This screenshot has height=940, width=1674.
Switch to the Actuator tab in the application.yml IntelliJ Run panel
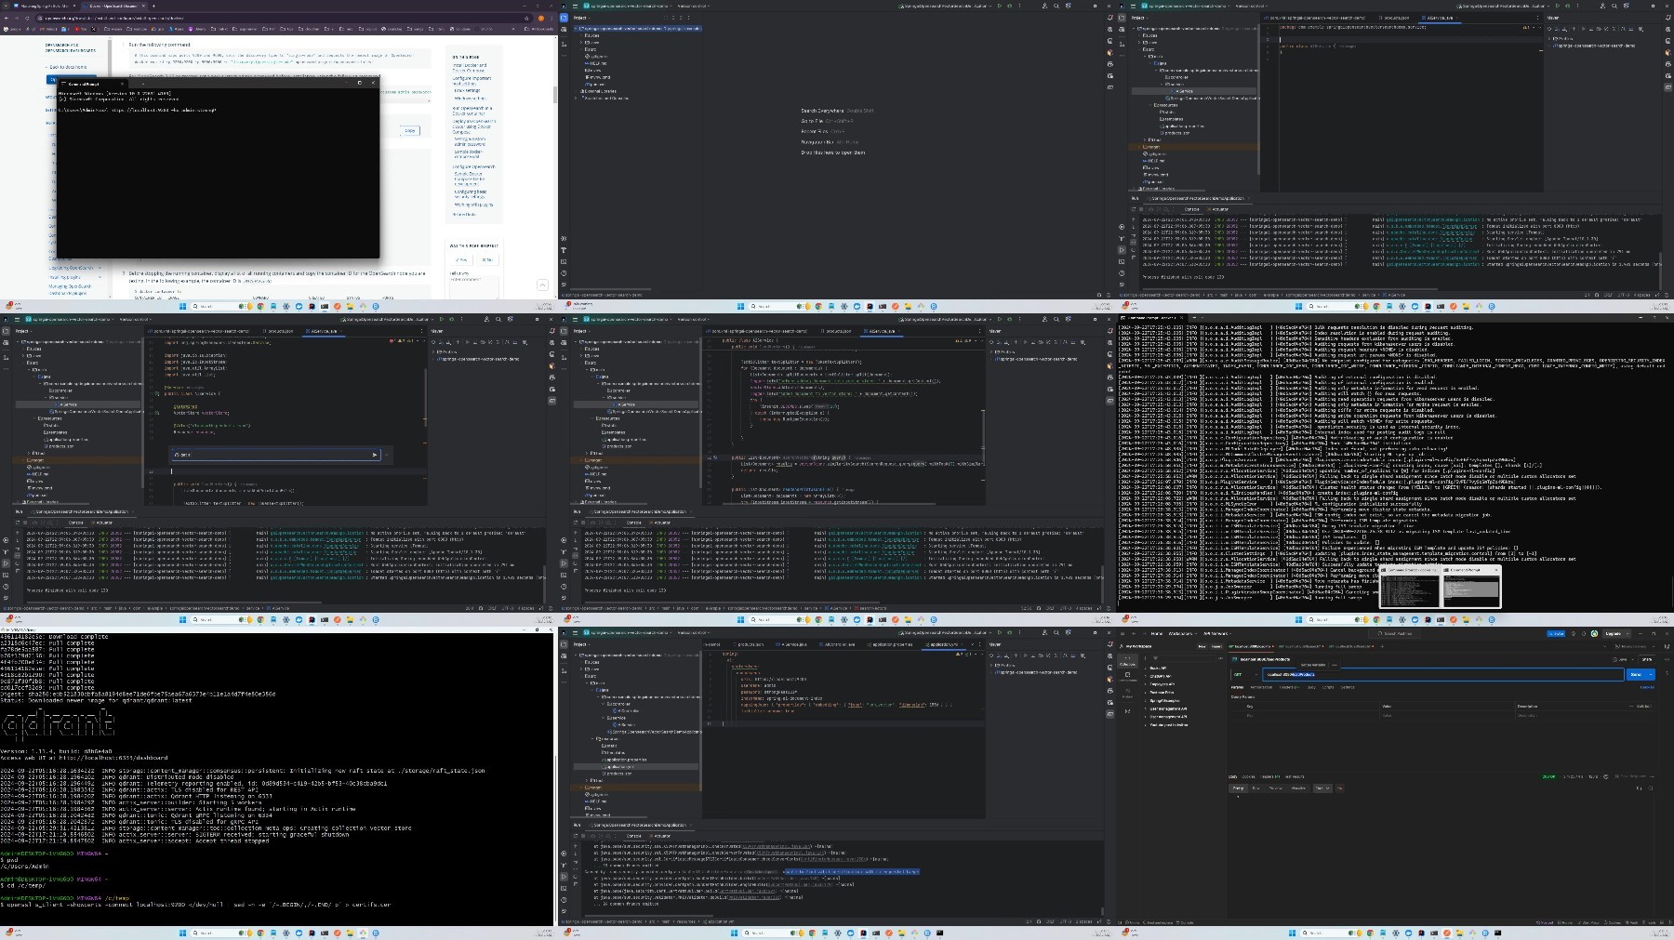pyautogui.click(x=660, y=836)
